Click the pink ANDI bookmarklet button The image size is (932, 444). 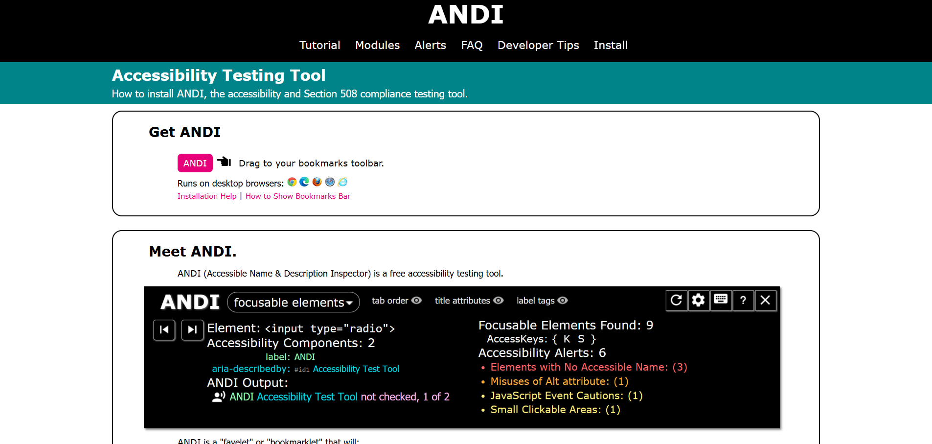point(195,163)
